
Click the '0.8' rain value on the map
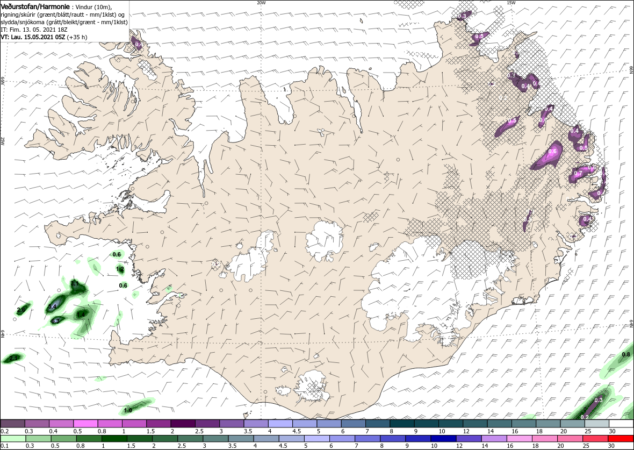point(625,354)
